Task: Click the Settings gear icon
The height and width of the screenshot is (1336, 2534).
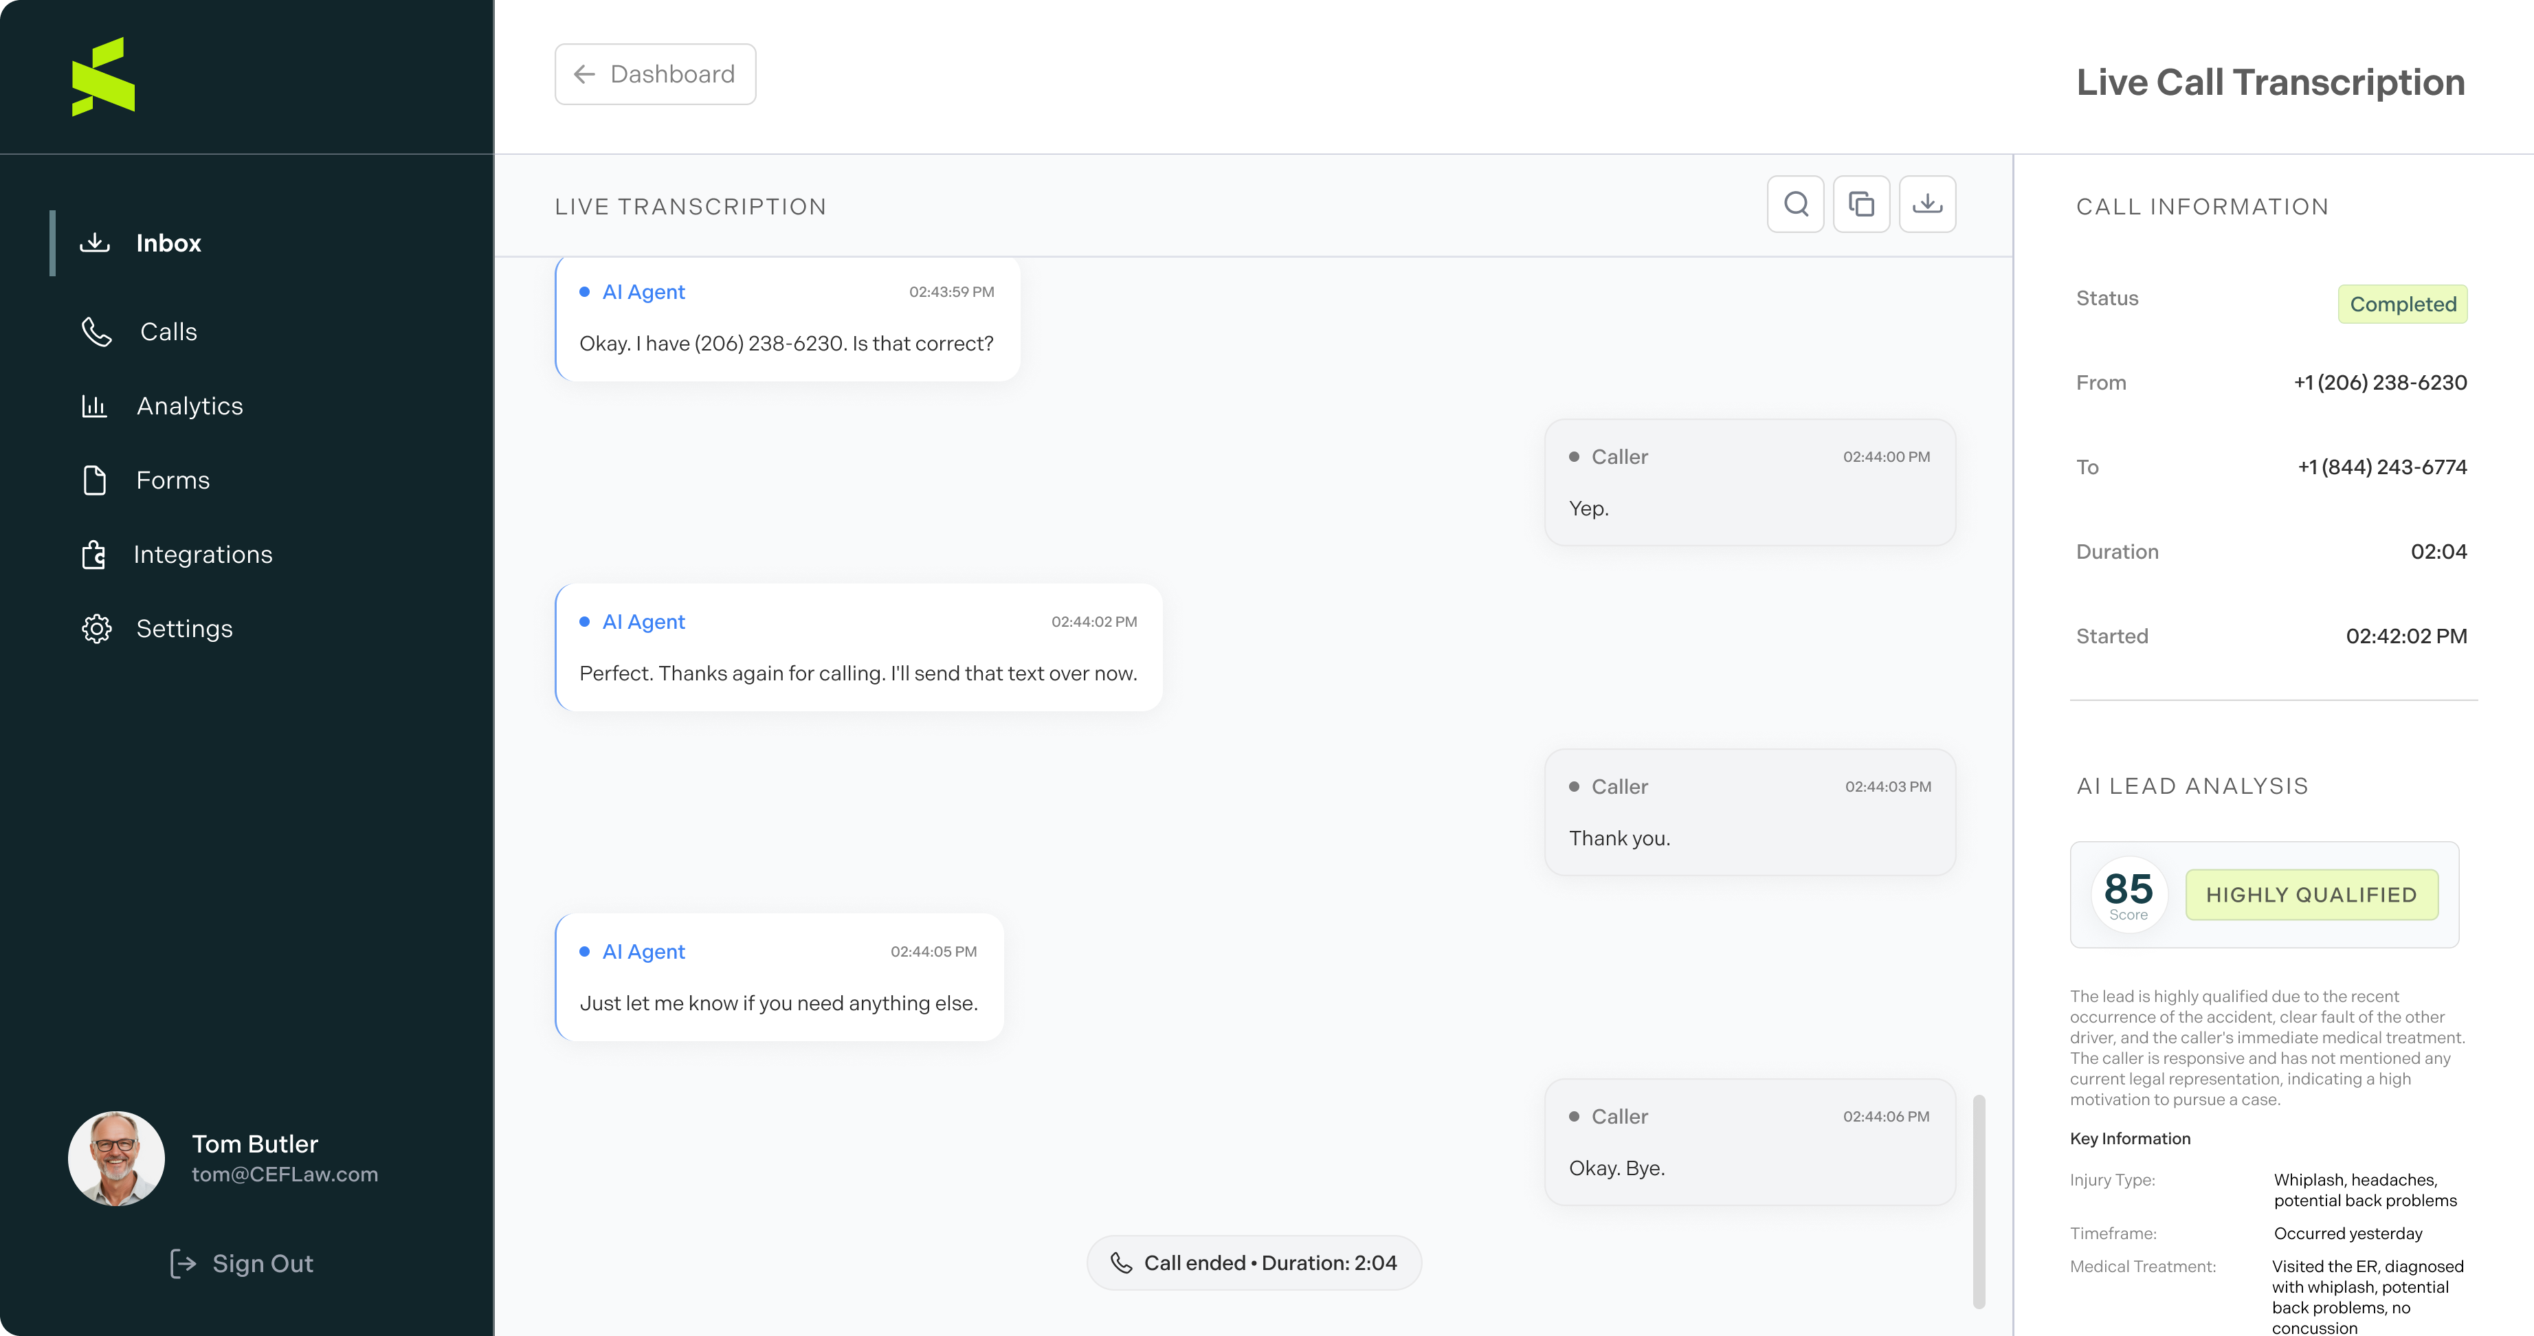Action: tap(96, 629)
